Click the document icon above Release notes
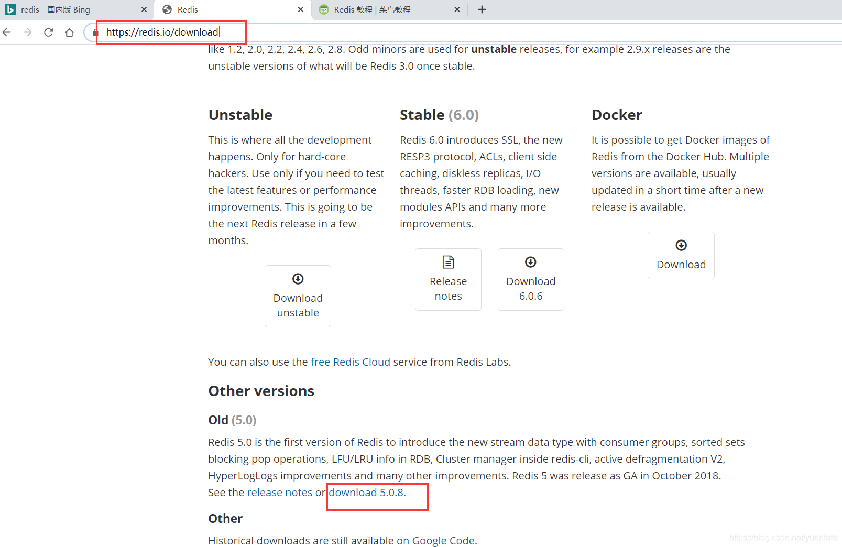 [x=448, y=262]
